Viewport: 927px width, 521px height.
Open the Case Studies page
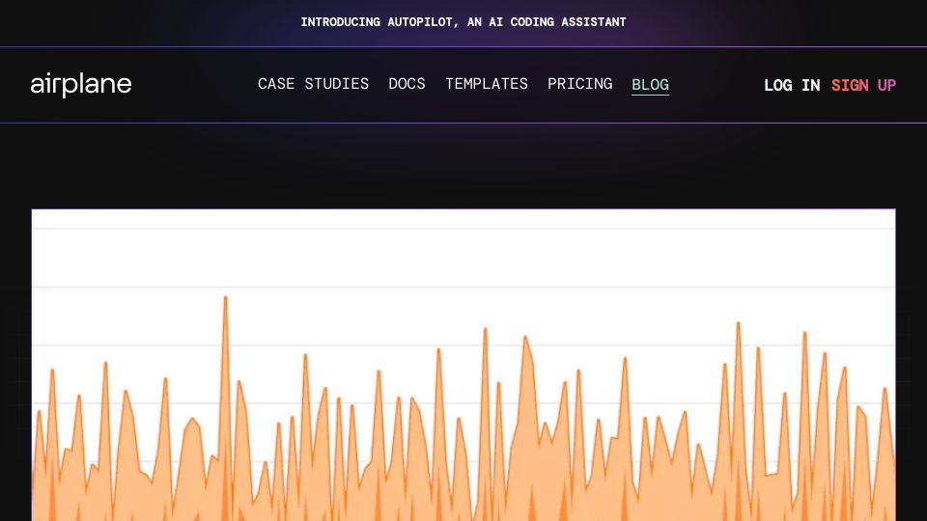point(313,84)
